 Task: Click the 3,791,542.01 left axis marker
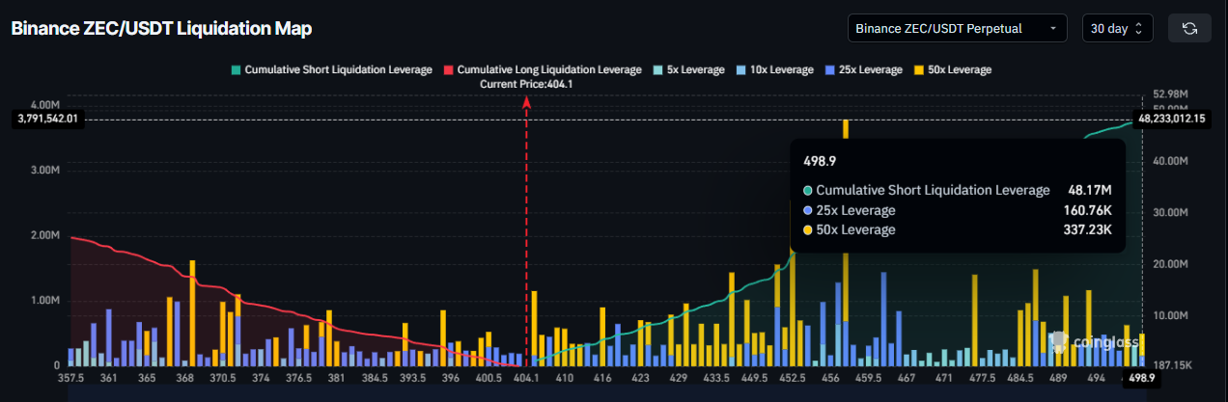click(x=46, y=119)
